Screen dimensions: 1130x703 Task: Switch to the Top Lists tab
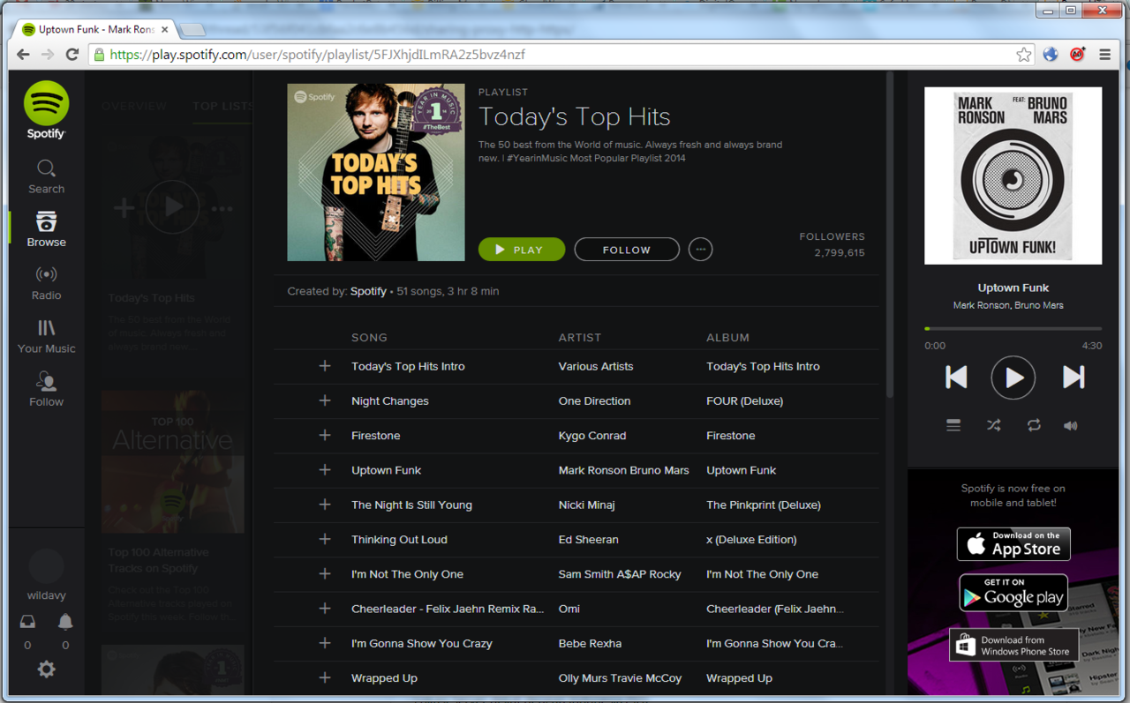[223, 106]
